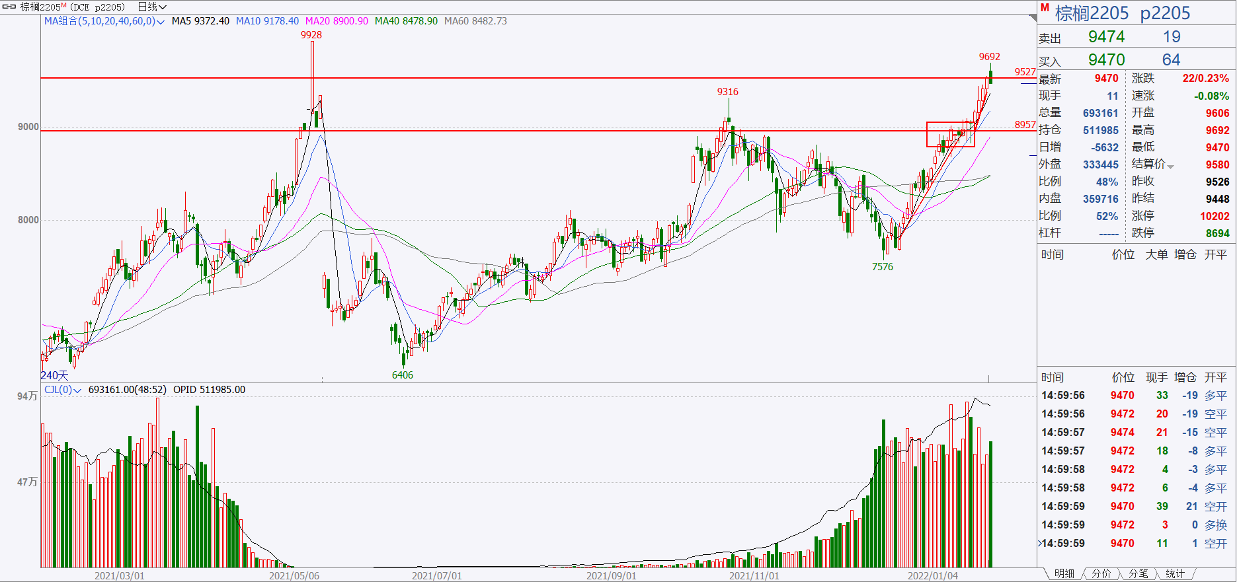Click the 涨跌 value 22/0.23%

click(1206, 79)
